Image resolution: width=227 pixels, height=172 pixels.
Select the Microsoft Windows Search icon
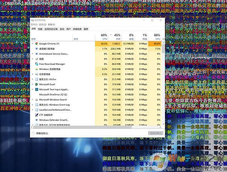[37, 100]
